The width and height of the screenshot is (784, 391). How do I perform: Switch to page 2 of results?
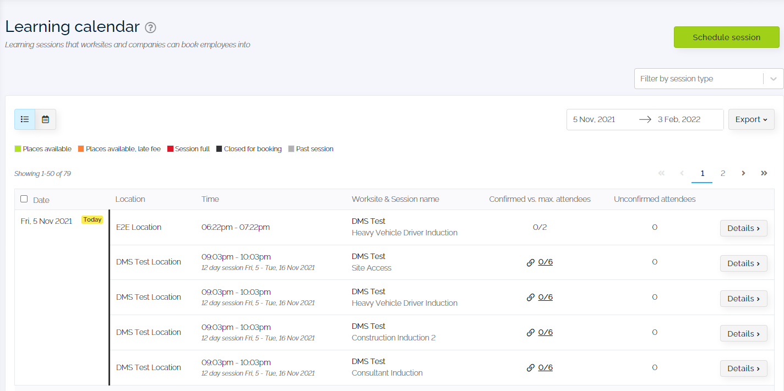723,173
